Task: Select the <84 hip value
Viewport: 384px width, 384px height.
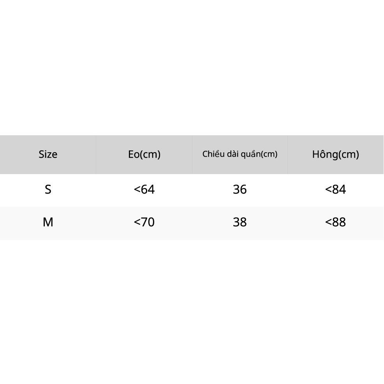Action: 335,190
